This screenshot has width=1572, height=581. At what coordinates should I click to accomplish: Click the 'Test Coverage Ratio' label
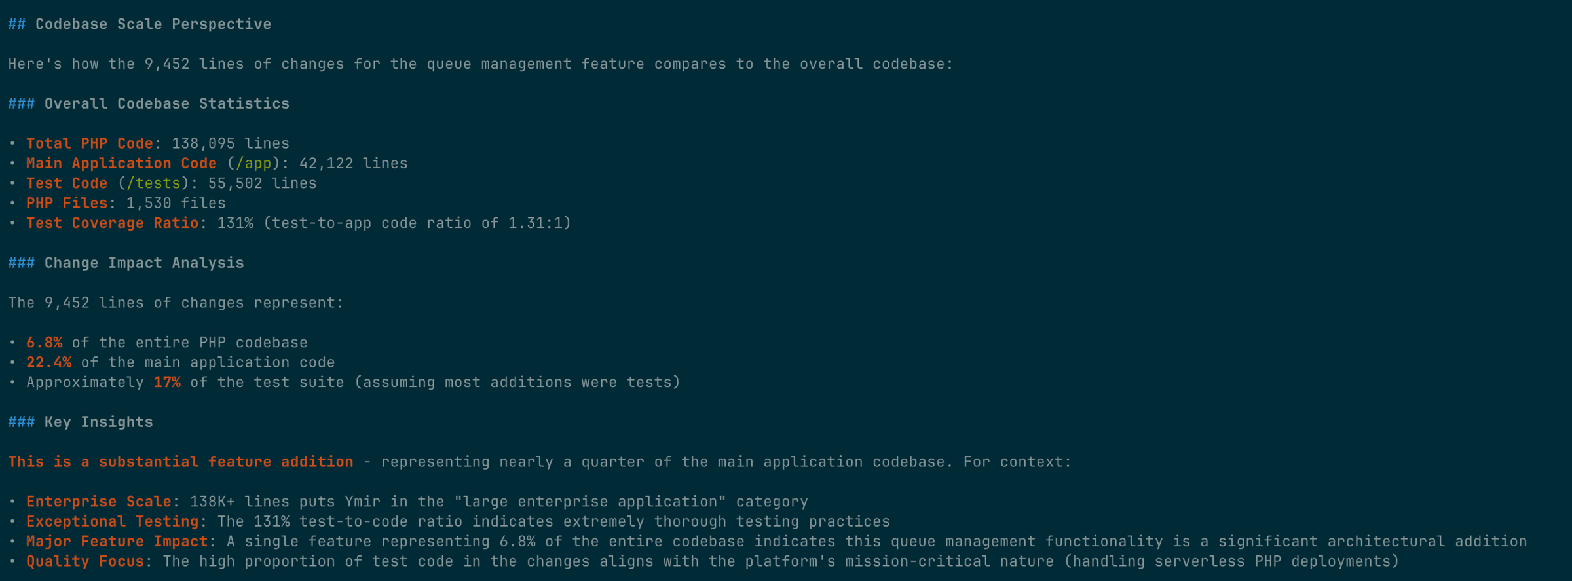coord(112,223)
